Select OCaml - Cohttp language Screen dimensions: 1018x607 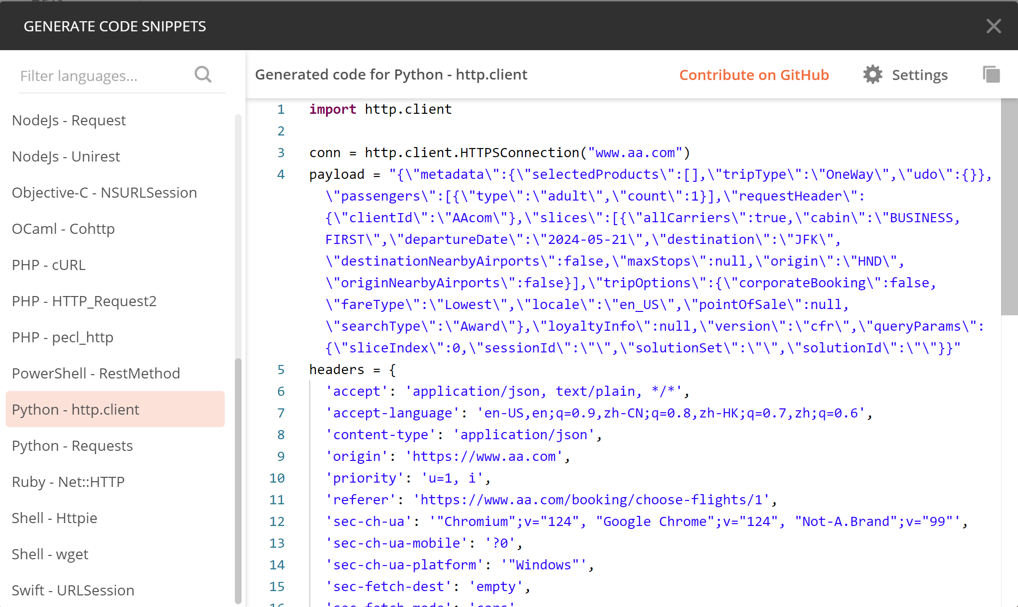pos(115,229)
